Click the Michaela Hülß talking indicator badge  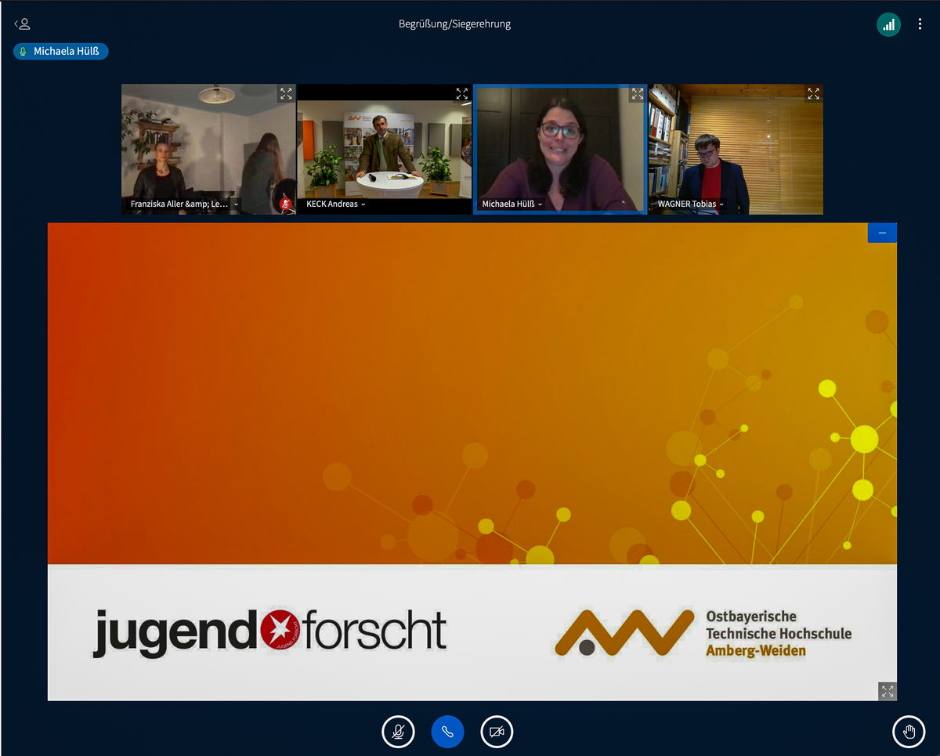tap(61, 51)
